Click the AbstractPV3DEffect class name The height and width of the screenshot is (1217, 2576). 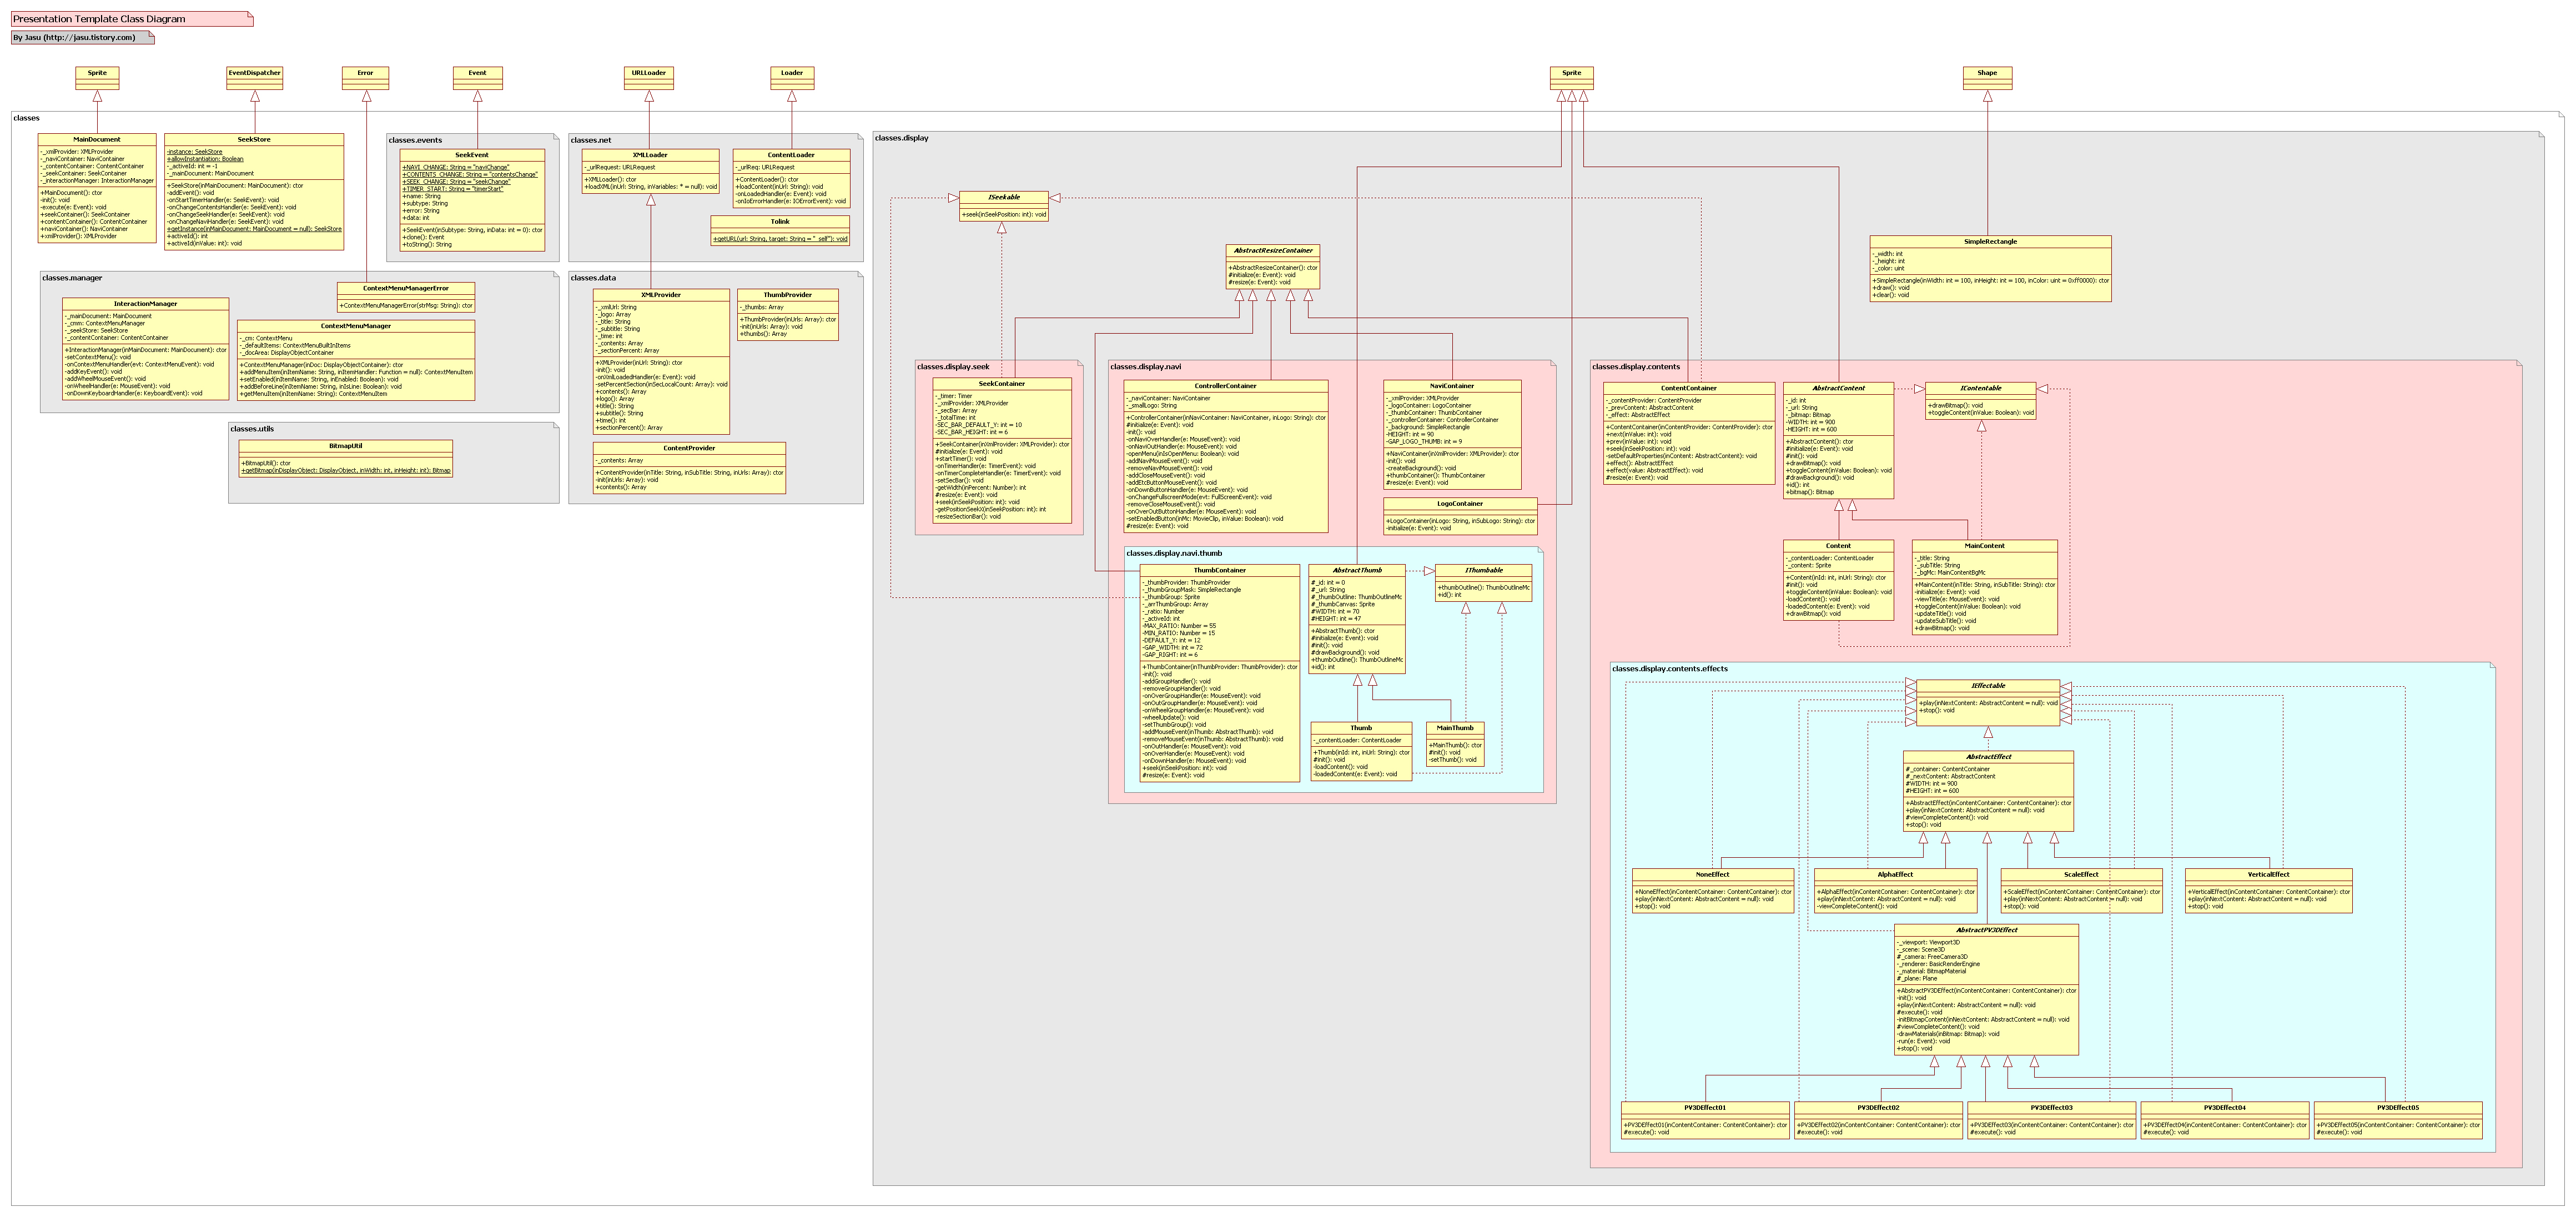coord(1987,930)
